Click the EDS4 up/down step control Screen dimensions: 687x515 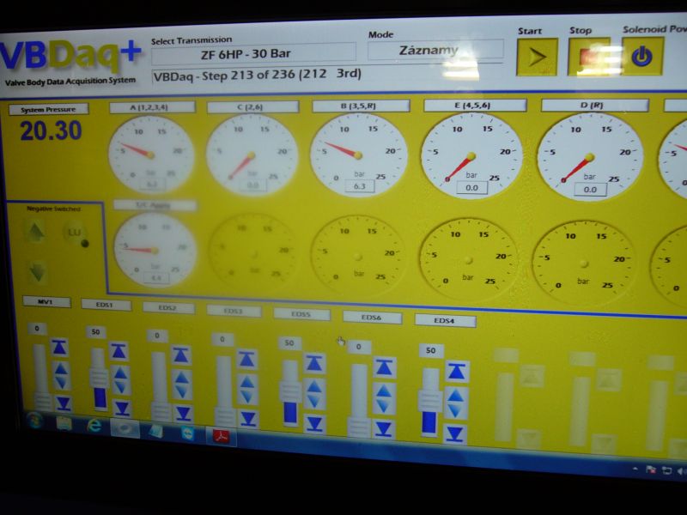tap(456, 403)
